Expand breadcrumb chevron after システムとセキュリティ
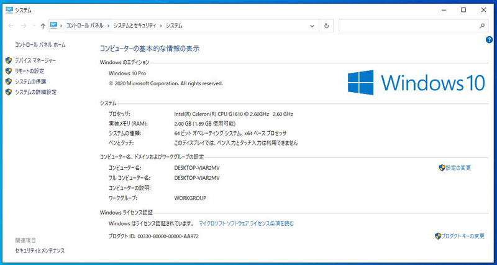Viewport: 497px width, 265px height. [x=161, y=26]
